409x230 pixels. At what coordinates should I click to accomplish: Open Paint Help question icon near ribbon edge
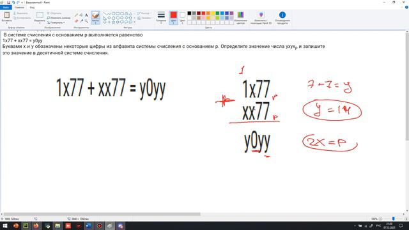point(406,7)
